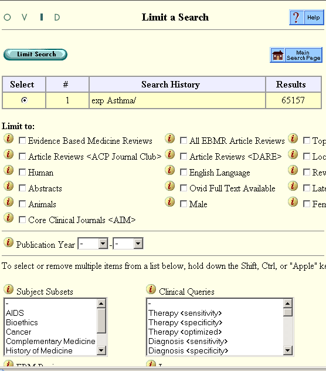Click the Help button label

point(314,18)
